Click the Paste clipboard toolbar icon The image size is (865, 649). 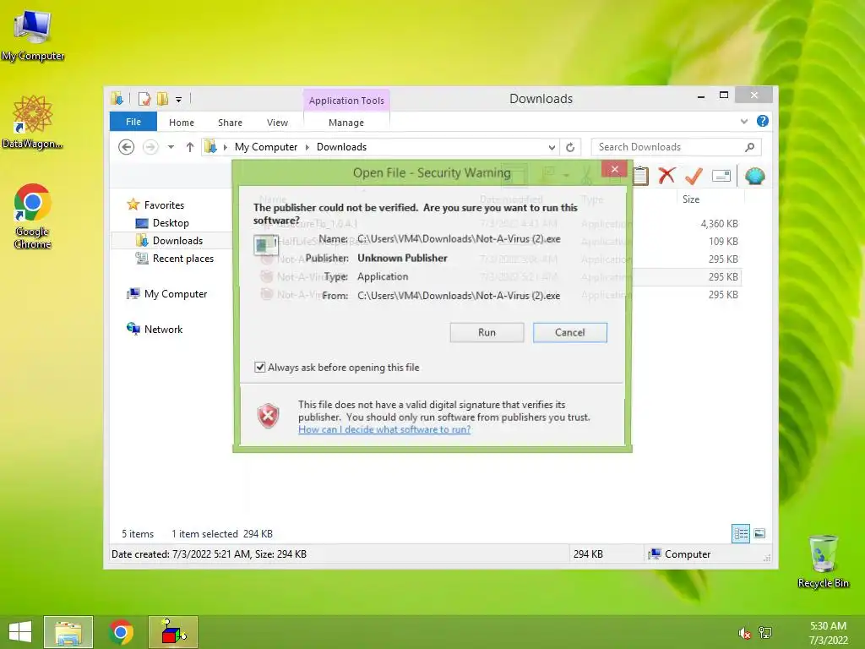coord(640,176)
